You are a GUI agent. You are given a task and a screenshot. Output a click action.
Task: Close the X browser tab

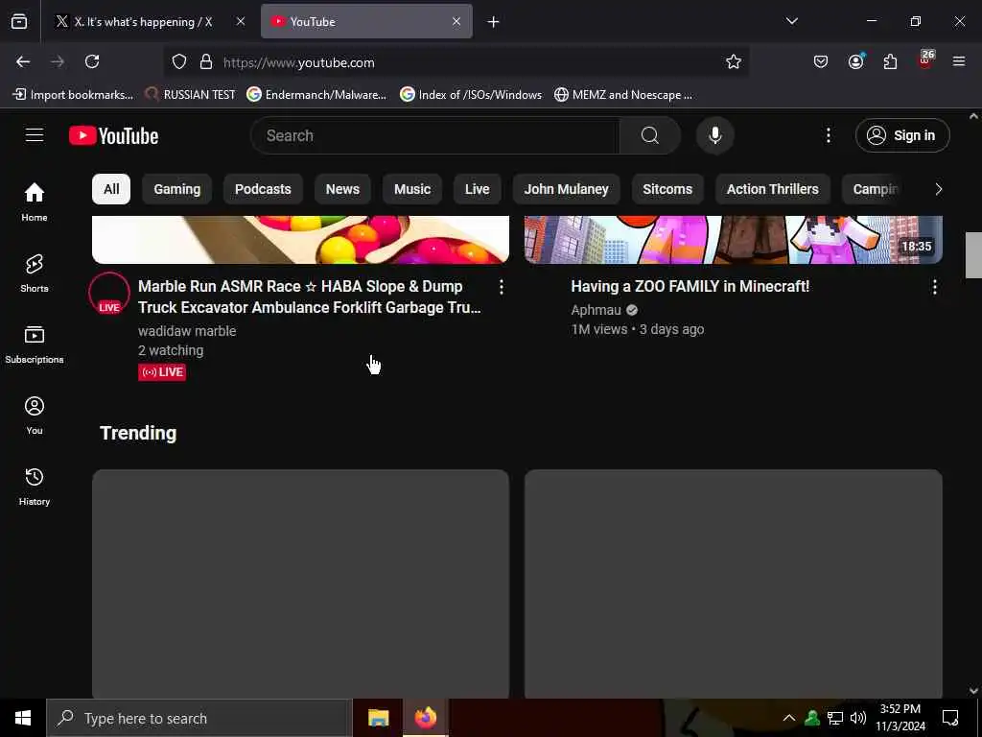click(241, 21)
